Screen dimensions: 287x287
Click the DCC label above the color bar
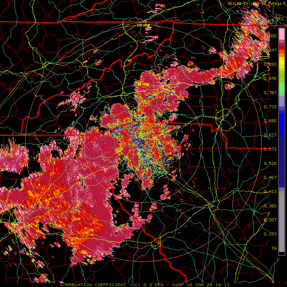[x=280, y=19]
